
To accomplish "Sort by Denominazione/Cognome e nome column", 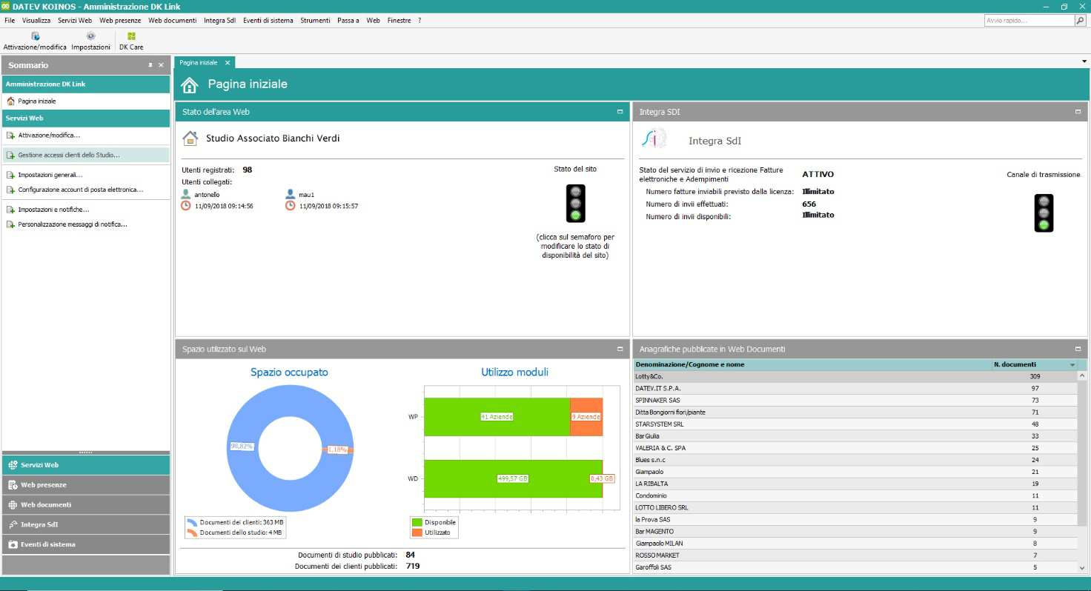I will [812, 364].
